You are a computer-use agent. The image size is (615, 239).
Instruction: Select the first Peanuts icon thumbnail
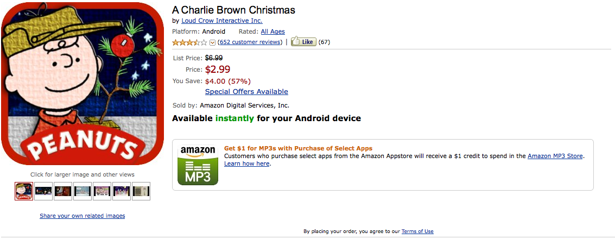24,191
